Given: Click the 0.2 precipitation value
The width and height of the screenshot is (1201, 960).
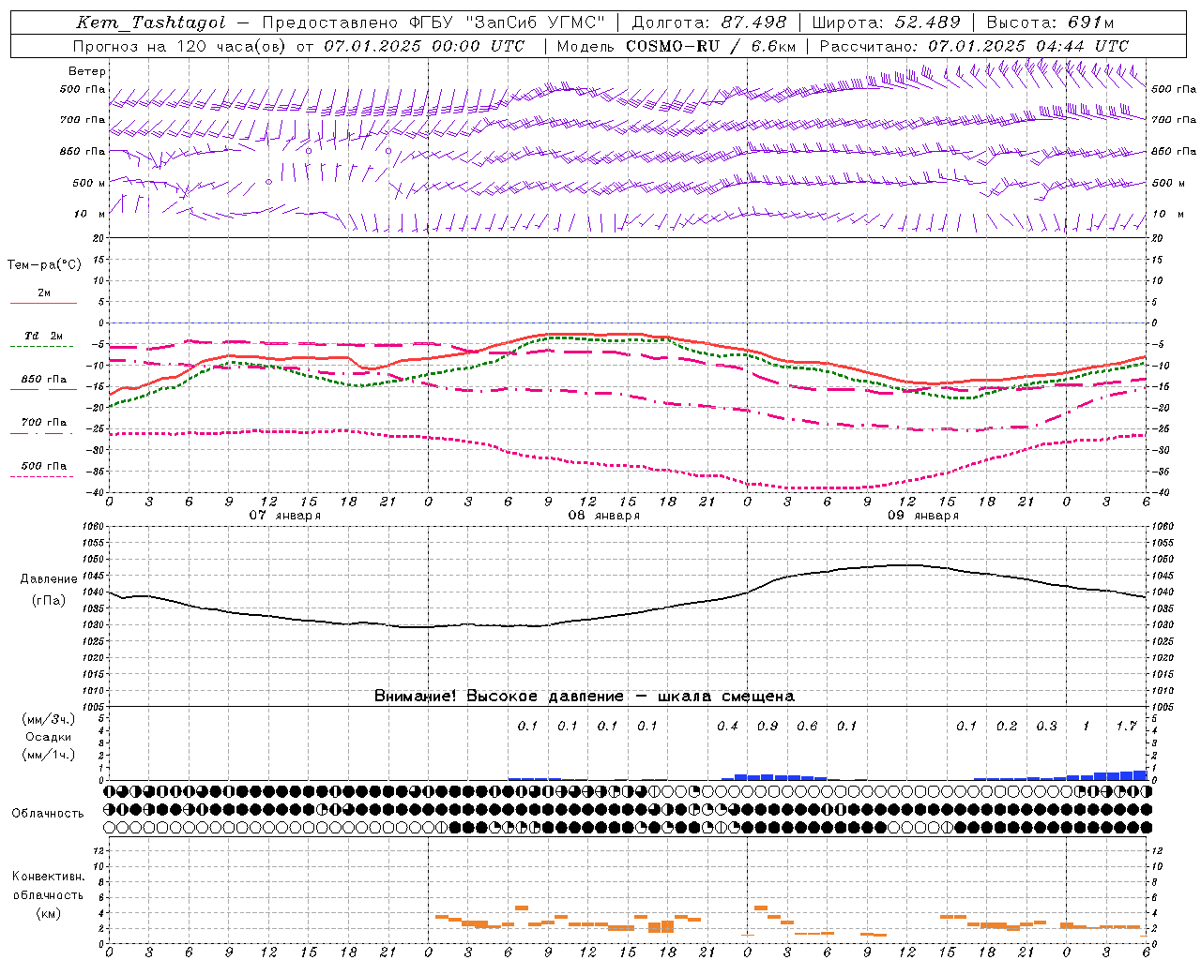Looking at the screenshot, I should (1007, 727).
